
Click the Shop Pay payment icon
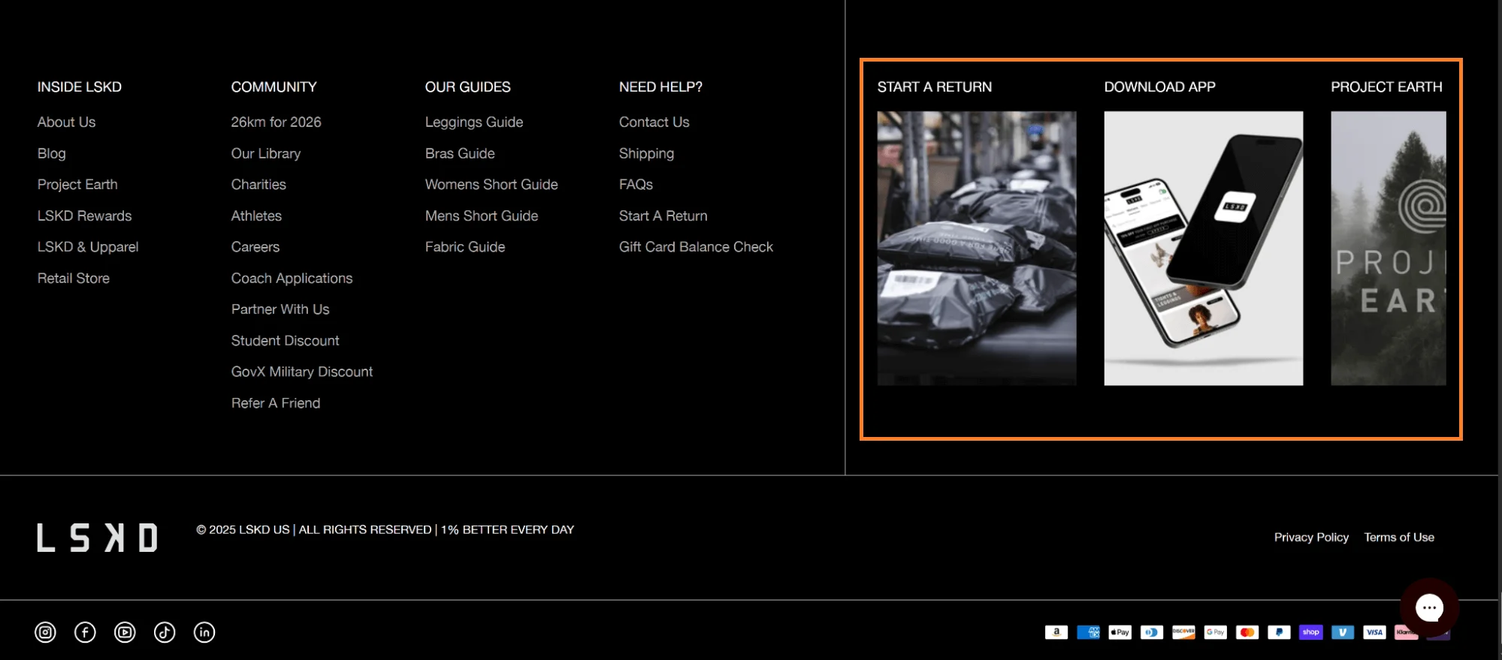pos(1310,632)
